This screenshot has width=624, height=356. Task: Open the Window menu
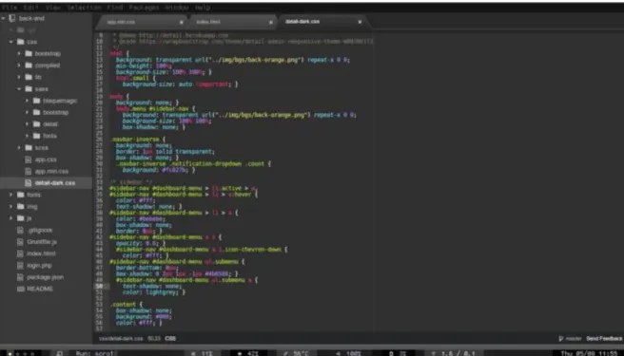click(177, 8)
